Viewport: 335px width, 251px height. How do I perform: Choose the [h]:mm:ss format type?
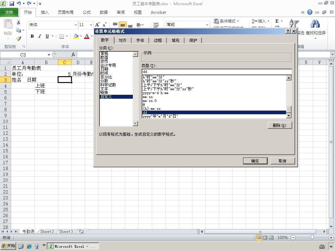[x=214, y=109]
